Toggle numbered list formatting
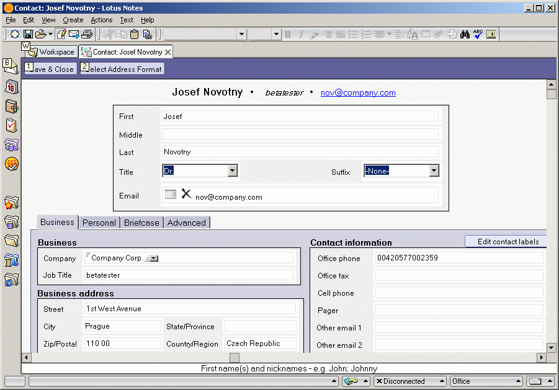This screenshot has width=559, height=390. pyautogui.click(x=366, y=34)
